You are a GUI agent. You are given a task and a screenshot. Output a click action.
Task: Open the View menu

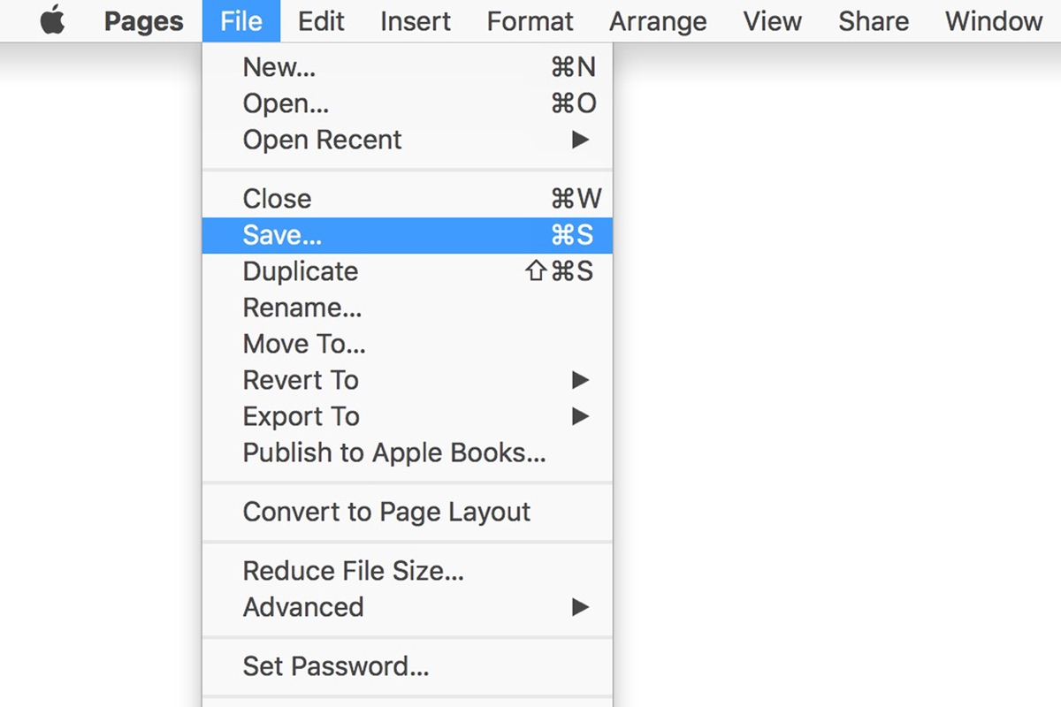coord(773,21)
